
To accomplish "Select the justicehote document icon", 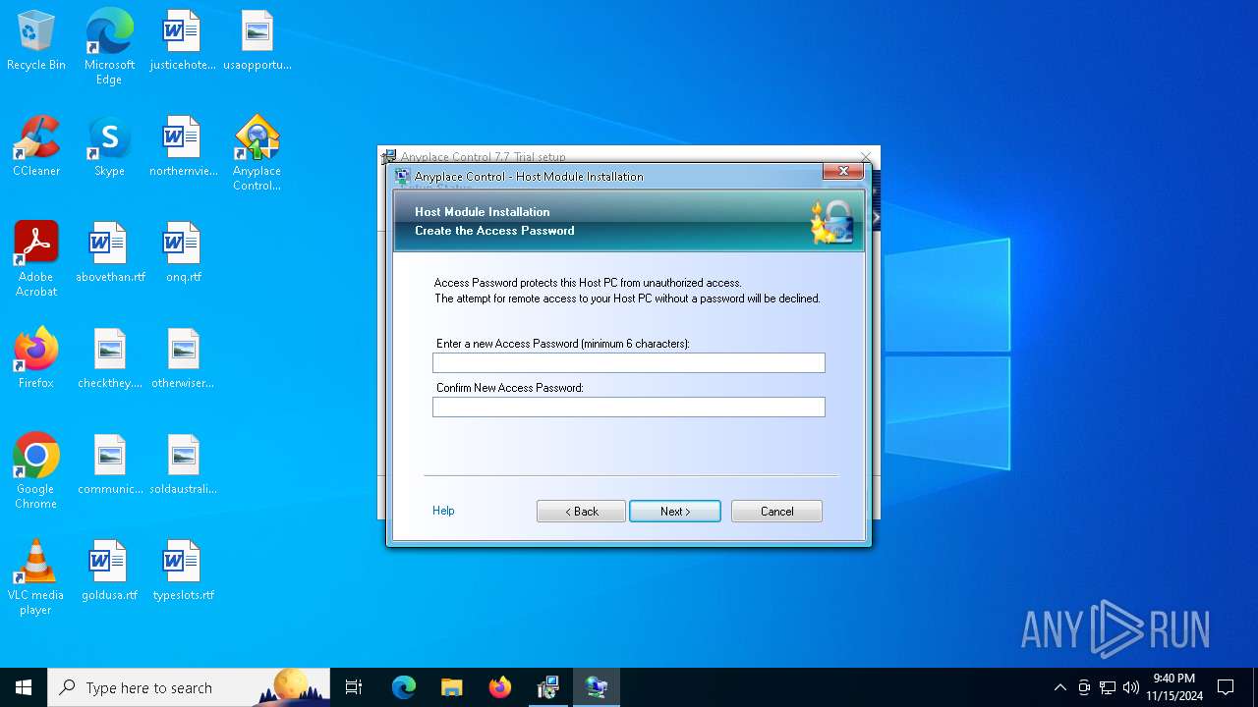I will (183, 41).
